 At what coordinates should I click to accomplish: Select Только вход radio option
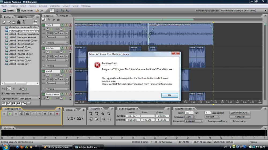click(231, 121)
